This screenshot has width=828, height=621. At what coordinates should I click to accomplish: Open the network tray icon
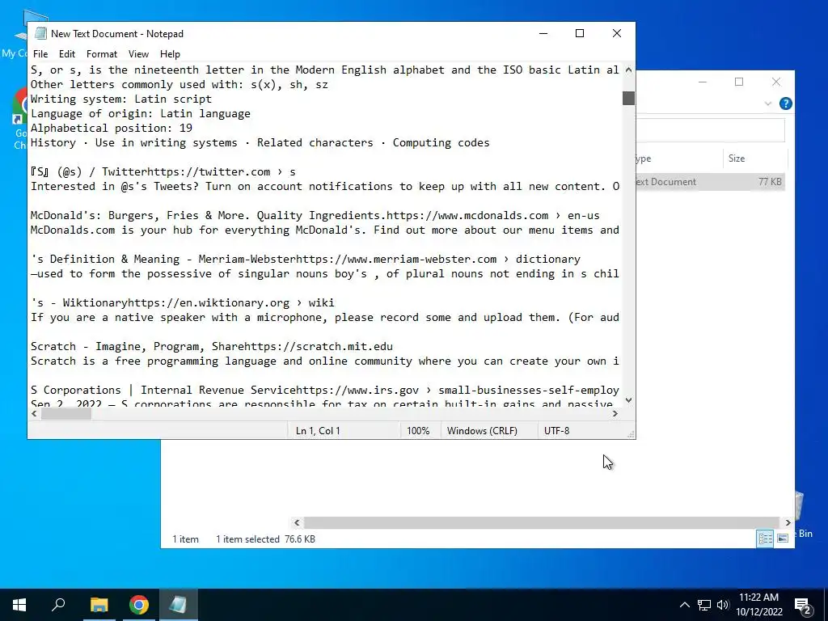(x=703, y=605)
